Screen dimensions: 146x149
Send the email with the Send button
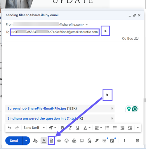pyautogui.click(x=14, y=141)
